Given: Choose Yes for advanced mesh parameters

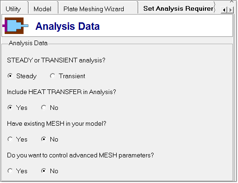Looking at the screenshot, I should [x=10, y=171].
